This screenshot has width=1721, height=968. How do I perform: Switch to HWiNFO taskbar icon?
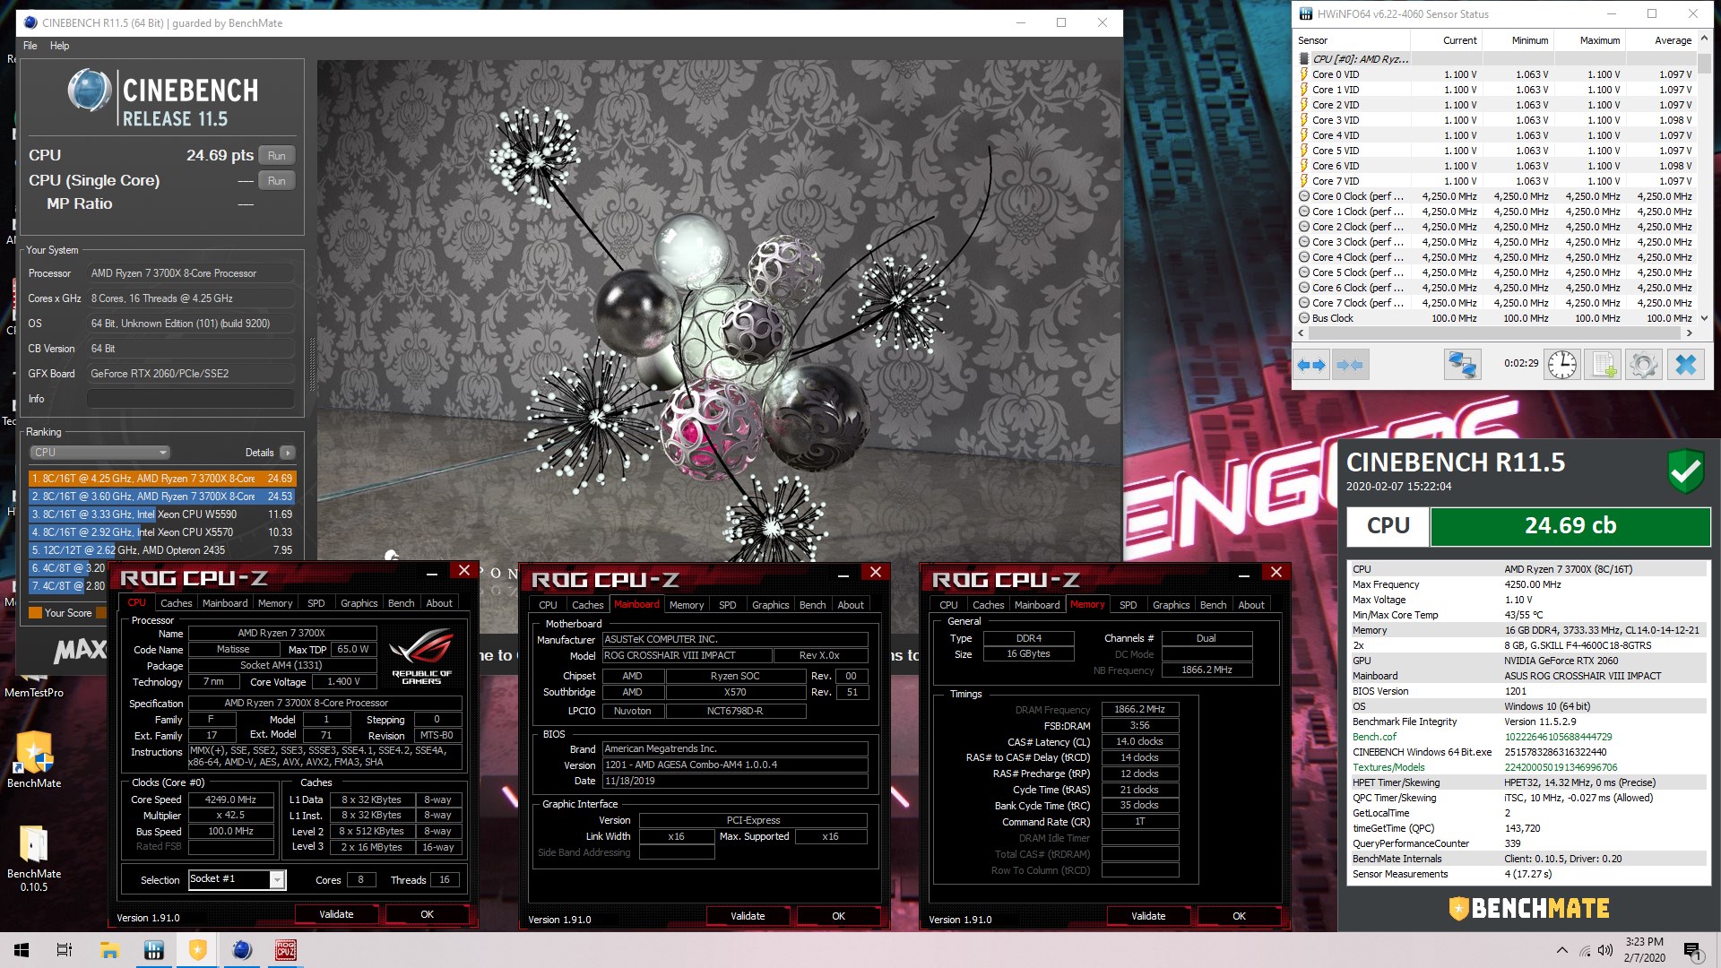point(153,950)
